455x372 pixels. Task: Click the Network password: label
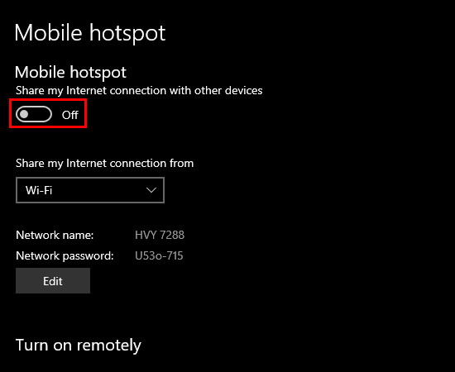coord(65,255)
